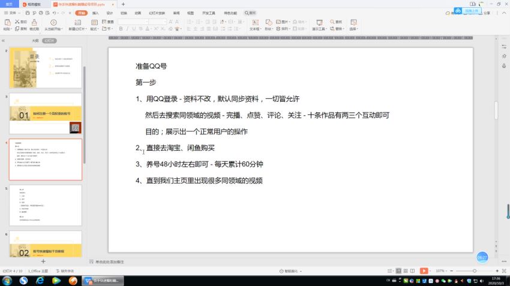Expand the smart beautify dropdown in status bar
This screenshot has width=510, height=286.
click(301, 271)
